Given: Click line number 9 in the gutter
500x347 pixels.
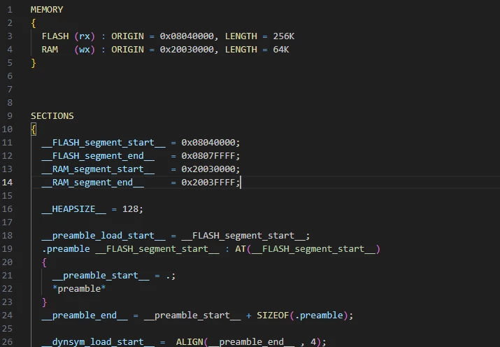Looking at the screenshot, I should click(x=10, y=115).
